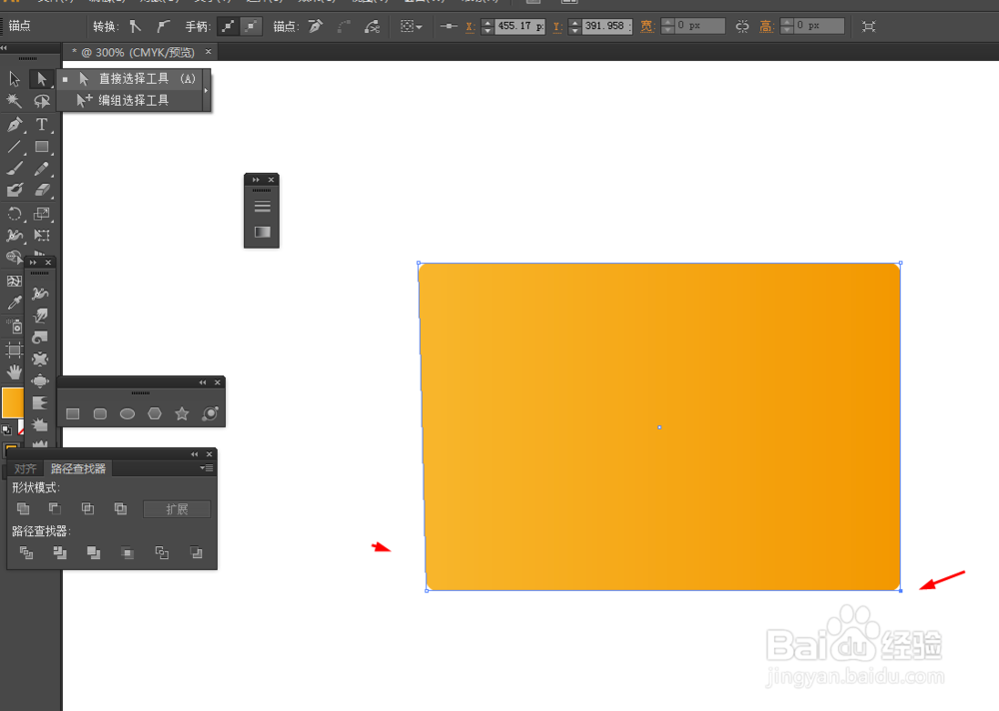Select the Hand tool
The height and width of the screenshot is (711, 999).
14,372
